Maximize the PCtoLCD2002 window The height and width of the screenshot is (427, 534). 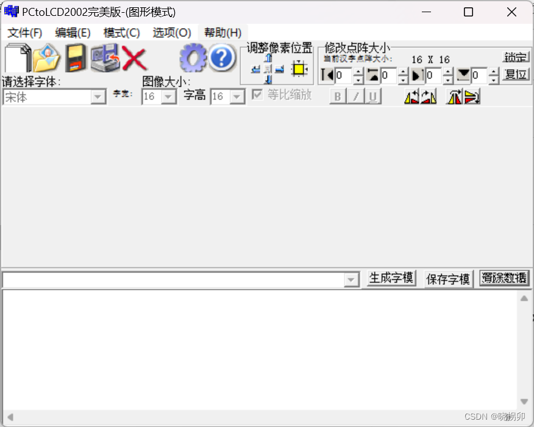coord(469,12)
